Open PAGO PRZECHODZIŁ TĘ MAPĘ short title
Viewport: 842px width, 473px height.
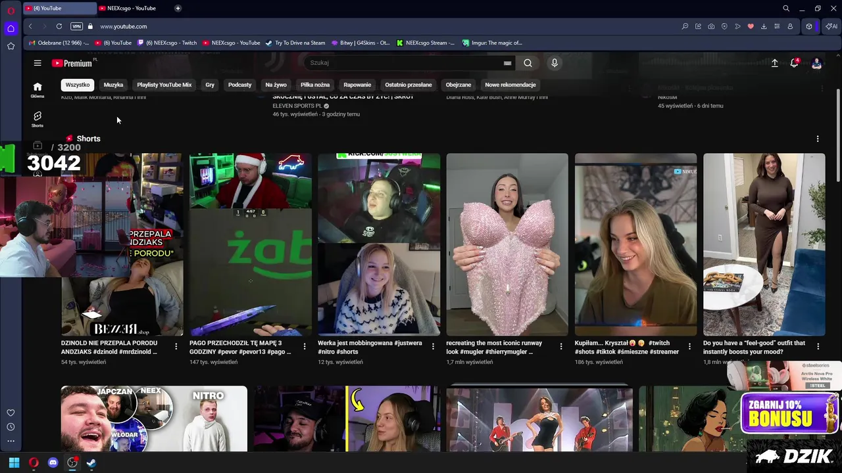tap(240, 348)
